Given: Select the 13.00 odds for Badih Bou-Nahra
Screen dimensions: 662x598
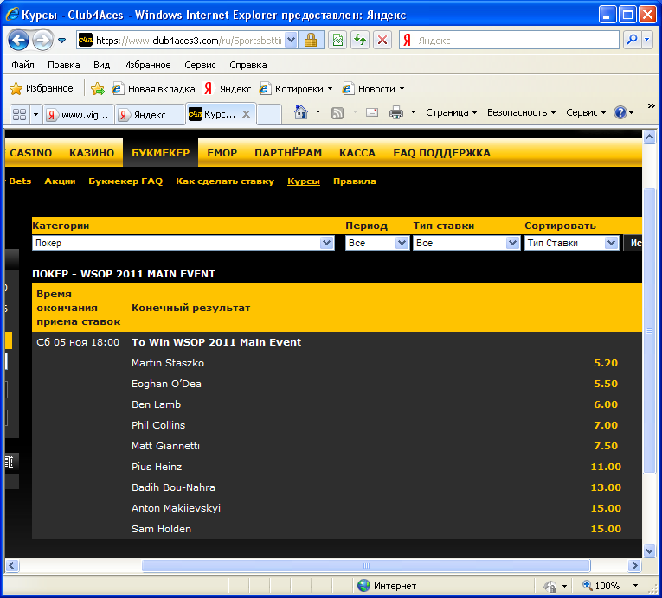Looking at the screenshot, I should (606, 487).
